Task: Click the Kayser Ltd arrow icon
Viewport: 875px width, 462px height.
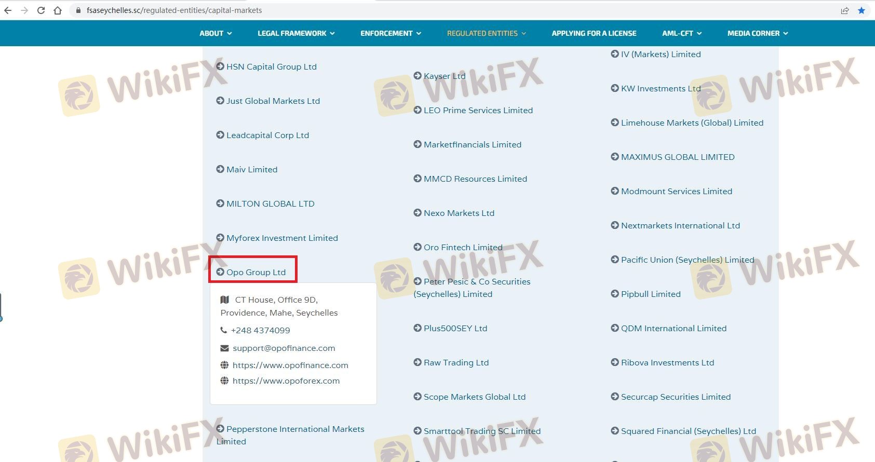Action: (x=418, y=76)
